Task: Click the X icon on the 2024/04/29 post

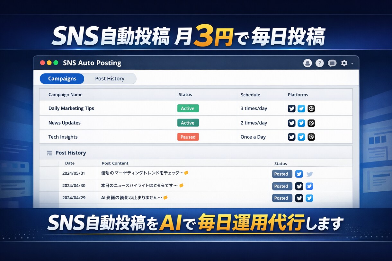Action: [299, 198]
